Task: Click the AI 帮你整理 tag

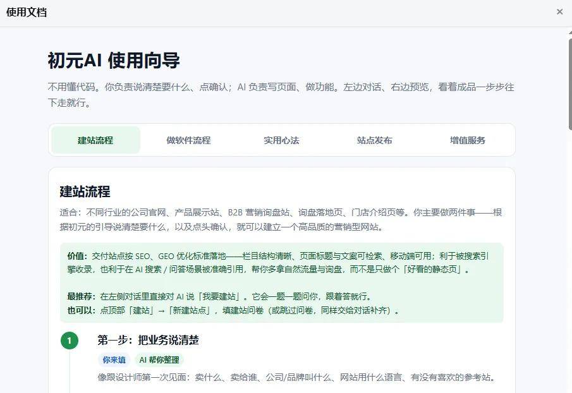Action: coord(159,360)
